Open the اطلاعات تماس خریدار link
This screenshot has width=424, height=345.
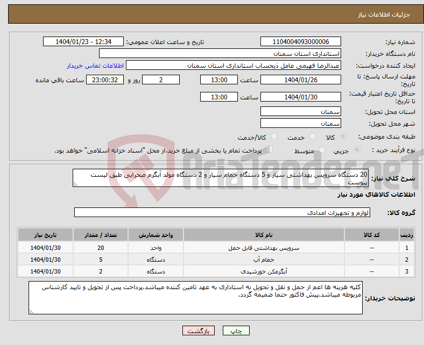point(95,66)
